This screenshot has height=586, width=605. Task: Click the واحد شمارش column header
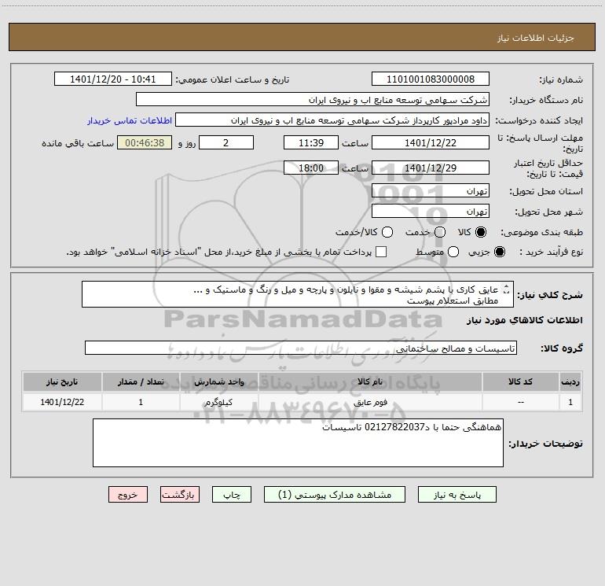pyautogui.click(x=218, y=381)
